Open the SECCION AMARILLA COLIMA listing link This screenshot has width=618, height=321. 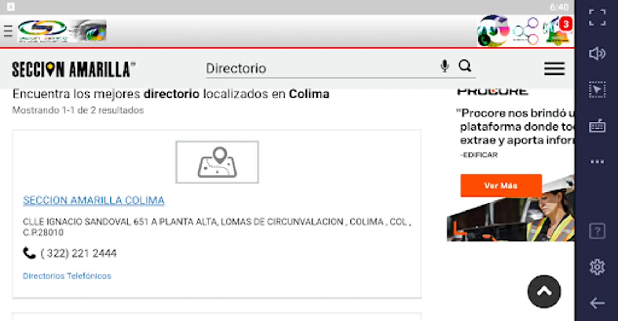tap(93, 200)
